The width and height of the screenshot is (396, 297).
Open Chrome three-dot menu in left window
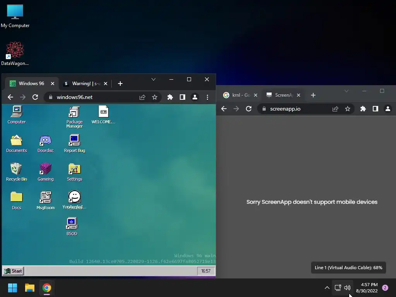point(207,97)
